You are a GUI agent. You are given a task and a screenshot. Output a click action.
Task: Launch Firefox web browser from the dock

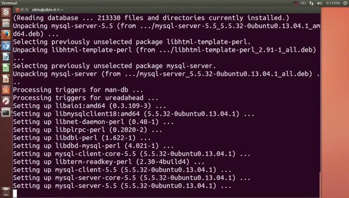click(x=6, y=34)
